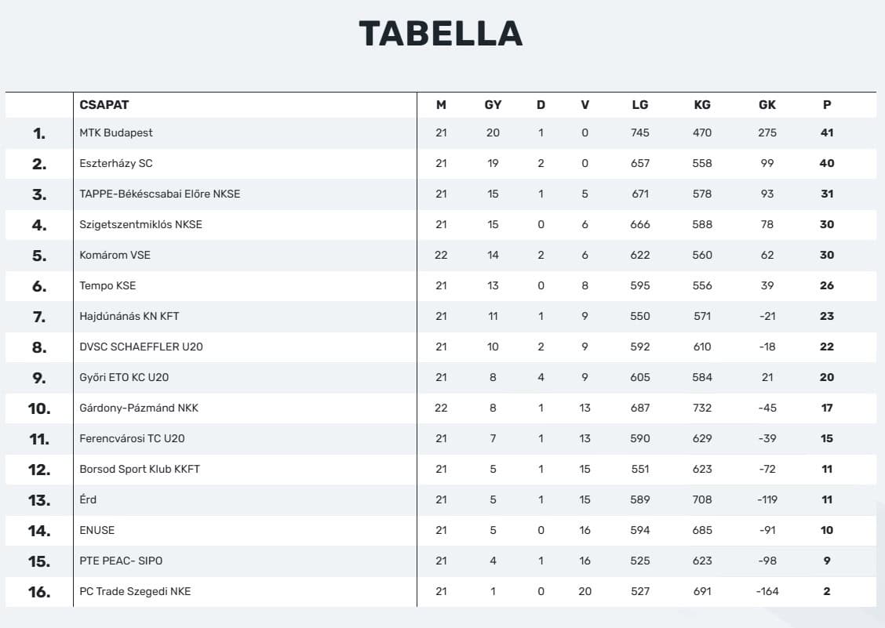
Task: Open Ferencvárosi TC U20 entry
Action: click(132, 438)
